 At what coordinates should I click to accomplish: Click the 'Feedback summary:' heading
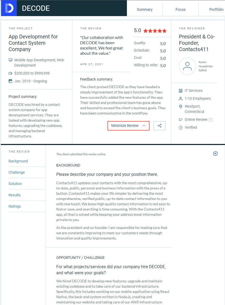coord(97,79)
